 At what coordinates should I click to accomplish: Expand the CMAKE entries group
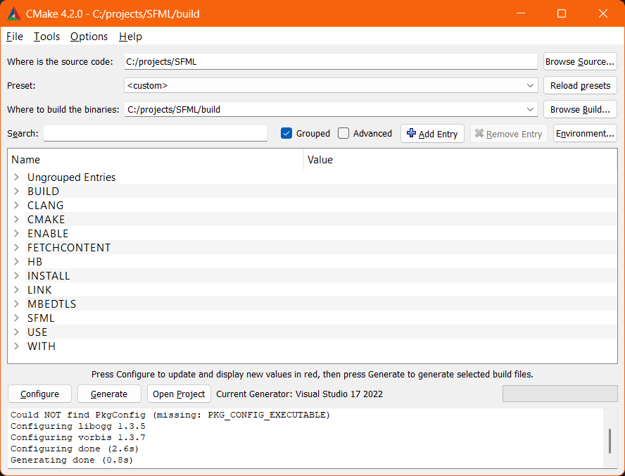click(x=15, y=219)
